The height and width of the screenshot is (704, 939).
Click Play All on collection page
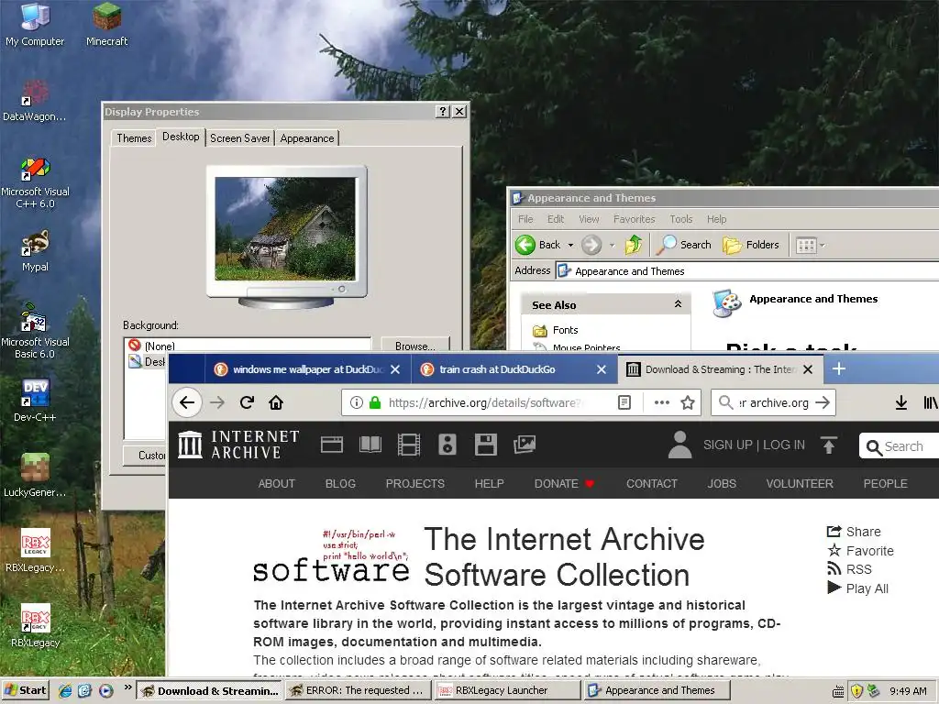(857, 588)
